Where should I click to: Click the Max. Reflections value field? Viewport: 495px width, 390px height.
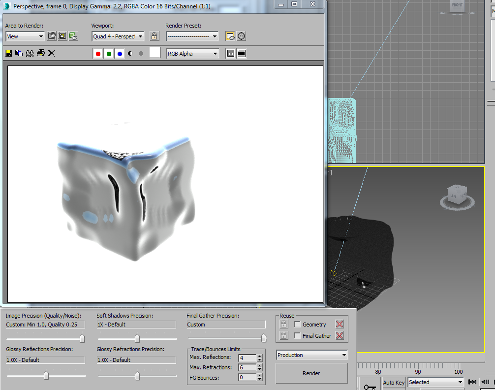(247, 358)
